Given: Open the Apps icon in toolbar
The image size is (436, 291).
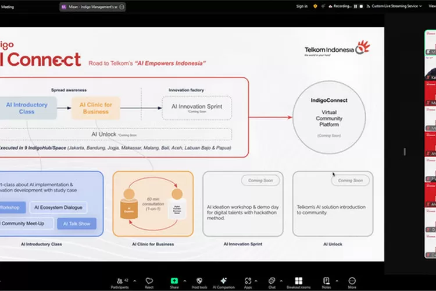Looking at the screenshot, I should [248, 282].
